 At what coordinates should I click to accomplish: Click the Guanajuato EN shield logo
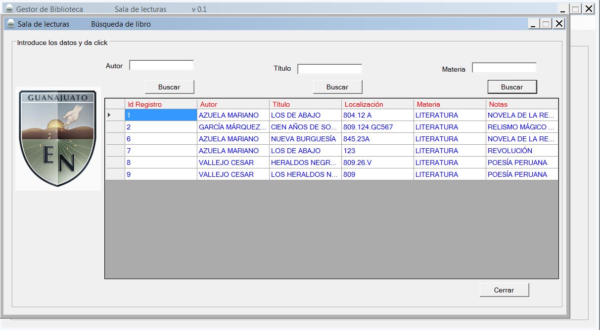tap(58, 139)
